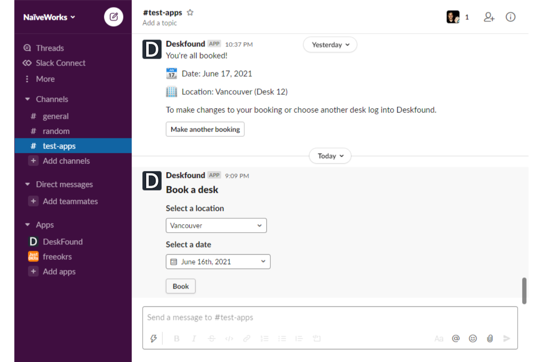Open the shortcuts lightning bolt menu
This screenshot has width=543, height=362.
click(153, 338)
